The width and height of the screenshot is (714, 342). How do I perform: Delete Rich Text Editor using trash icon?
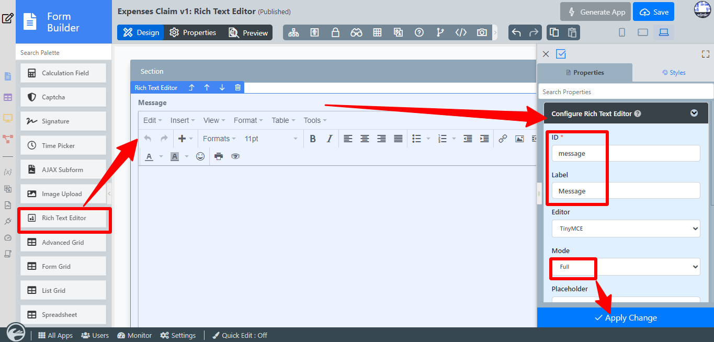(x=237, y=88)
